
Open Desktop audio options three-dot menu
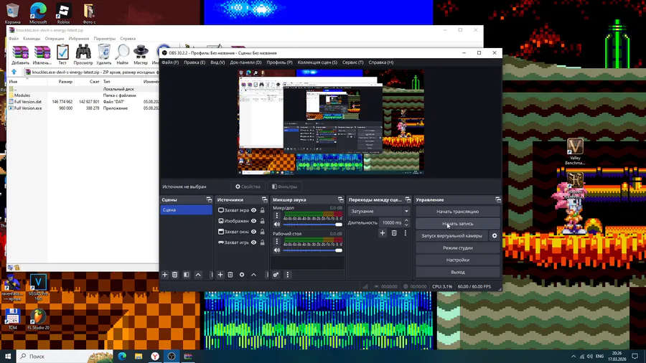[277, 241]
